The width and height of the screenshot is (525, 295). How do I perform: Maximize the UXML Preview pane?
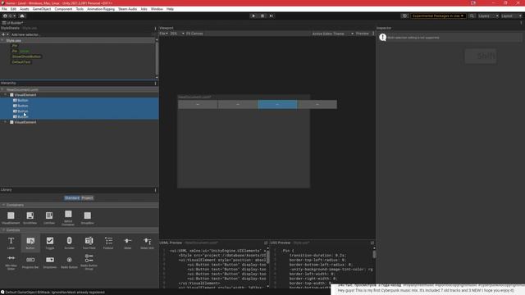[x=266, y=243]
